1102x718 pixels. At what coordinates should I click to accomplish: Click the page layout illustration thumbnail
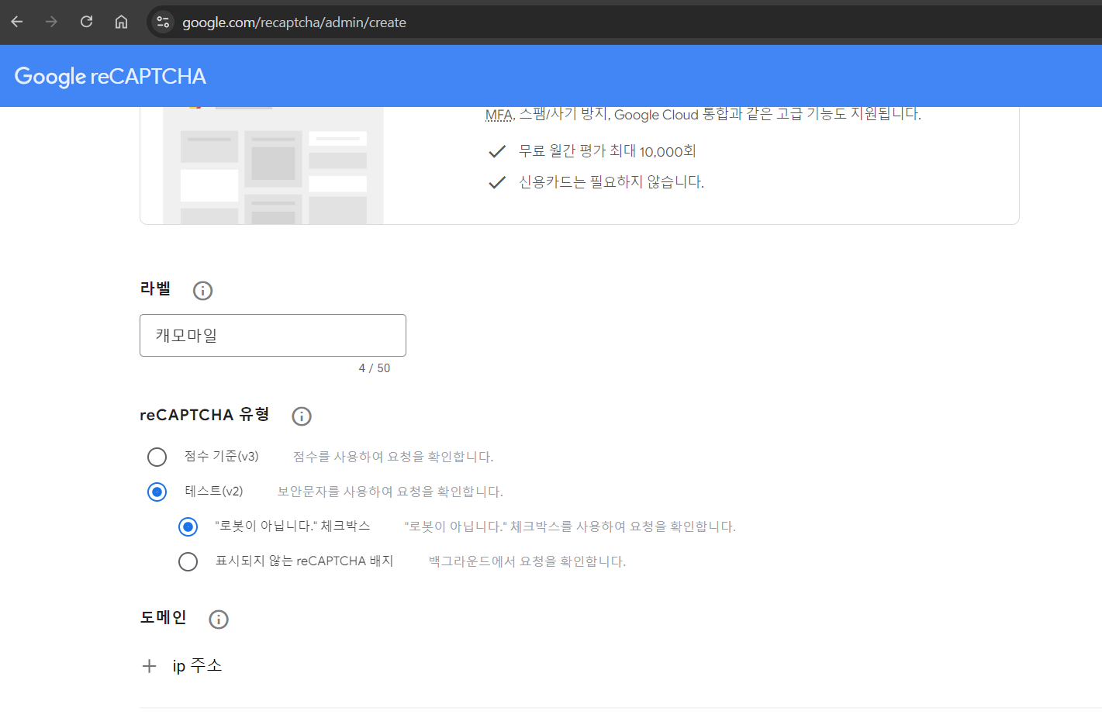tap(273, 165)
